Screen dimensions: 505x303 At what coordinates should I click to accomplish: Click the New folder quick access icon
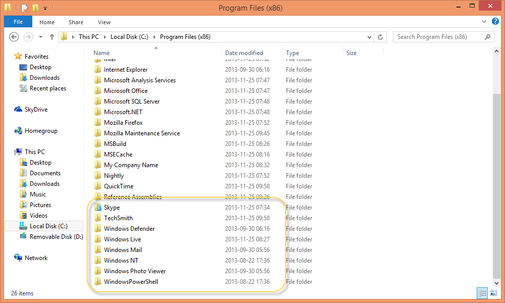[x=35, y=8]
